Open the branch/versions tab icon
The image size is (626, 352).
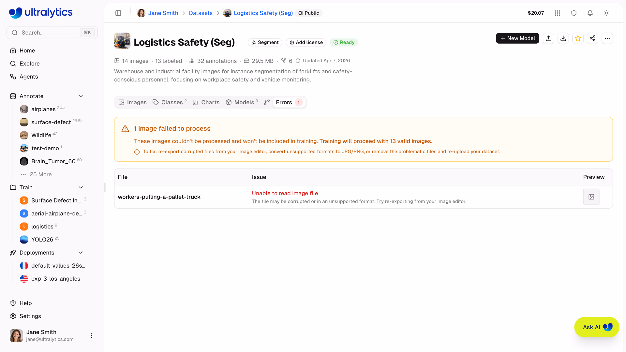click(x=267, y=102)
